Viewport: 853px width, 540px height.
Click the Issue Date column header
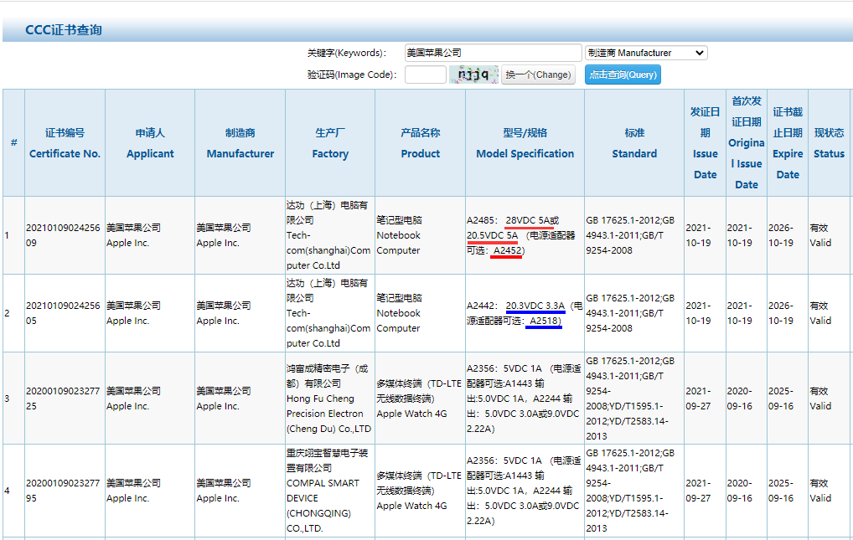coord(705,143)
